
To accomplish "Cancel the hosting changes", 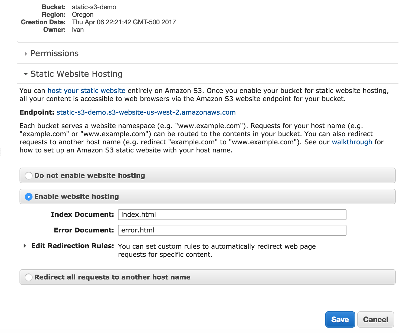I will click(376, 319).
